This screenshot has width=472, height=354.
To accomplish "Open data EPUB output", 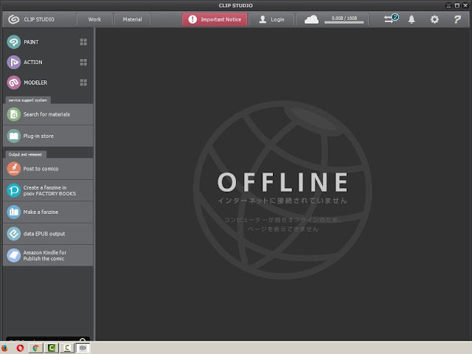I will [x=48, y=234].
